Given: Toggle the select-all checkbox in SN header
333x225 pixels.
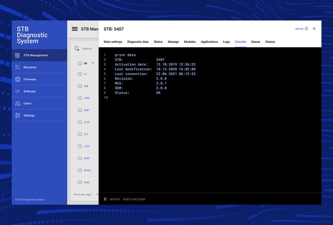Looking at the screenshot, I should (x=80, y=64).
